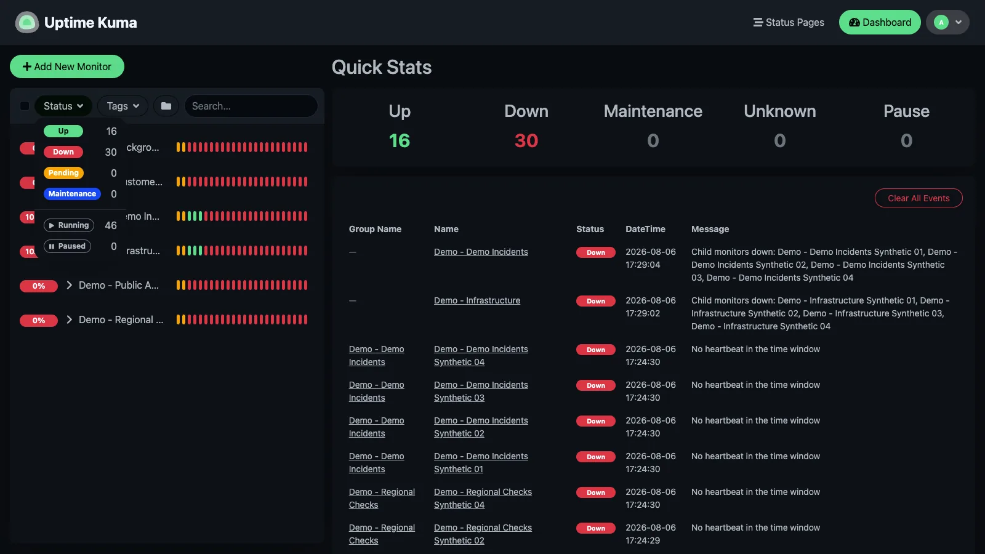Filter monitors by Paused state
Image resolution: width=985 pixels, height=554 pixels.
(67, 246)
